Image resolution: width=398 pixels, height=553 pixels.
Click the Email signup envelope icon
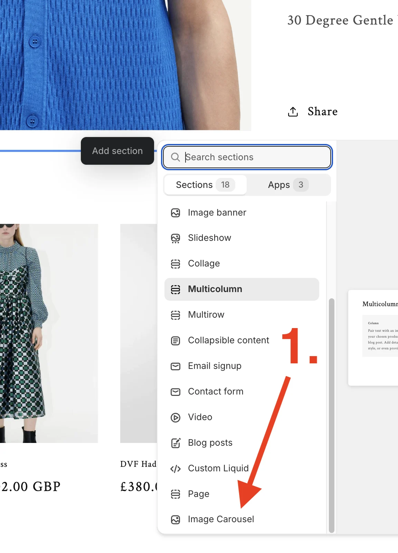click(x=176, y=366)
